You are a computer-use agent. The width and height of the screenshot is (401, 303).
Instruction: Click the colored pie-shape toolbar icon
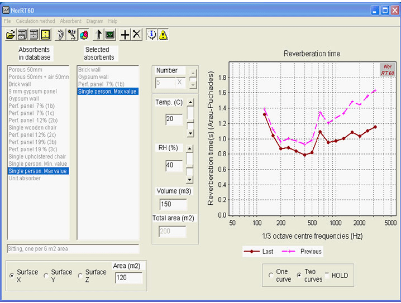[x=83, y=35]
